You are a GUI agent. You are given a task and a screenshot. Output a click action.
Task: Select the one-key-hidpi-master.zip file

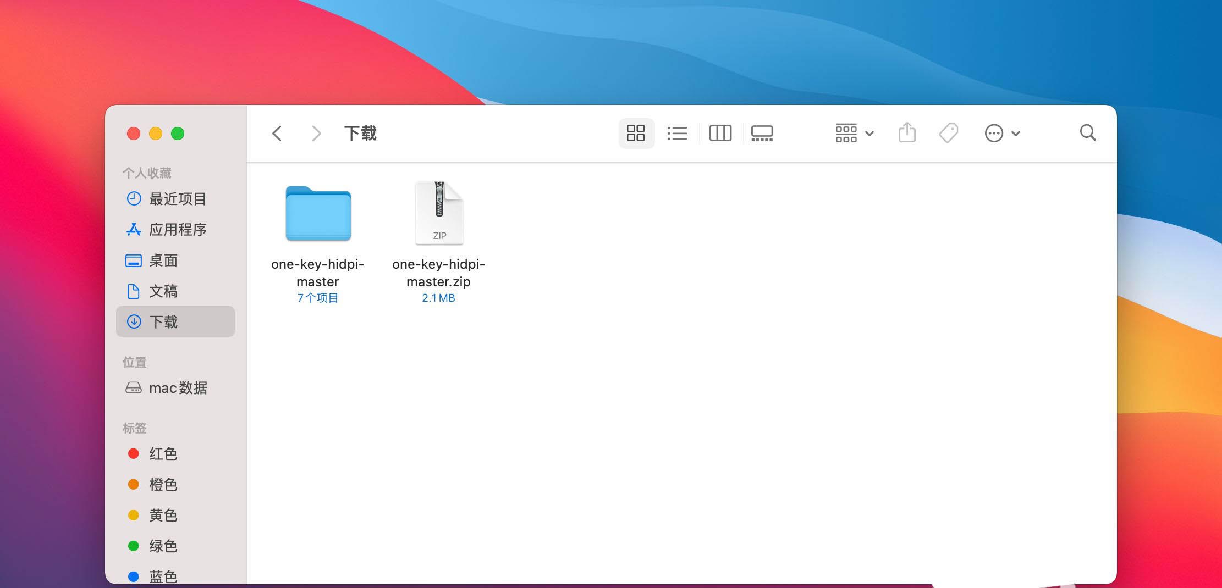pyautogui.click(x=439, y=213)
